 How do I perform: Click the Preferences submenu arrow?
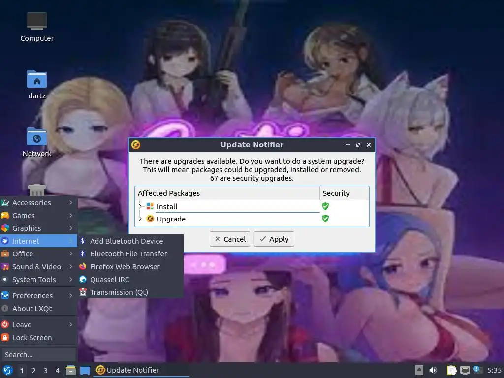(x=71, y=296)
